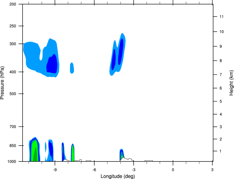This screenshot has height=179, width=234.
Task: Click the 1 km height label
Action: [221, 151]
